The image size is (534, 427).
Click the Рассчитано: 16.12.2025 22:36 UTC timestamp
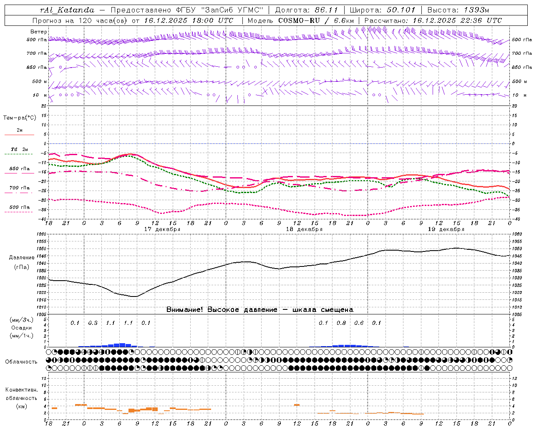pos(433,20)
